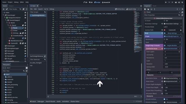
Task: Revert the Mountain Blend value
Action: 162,94
